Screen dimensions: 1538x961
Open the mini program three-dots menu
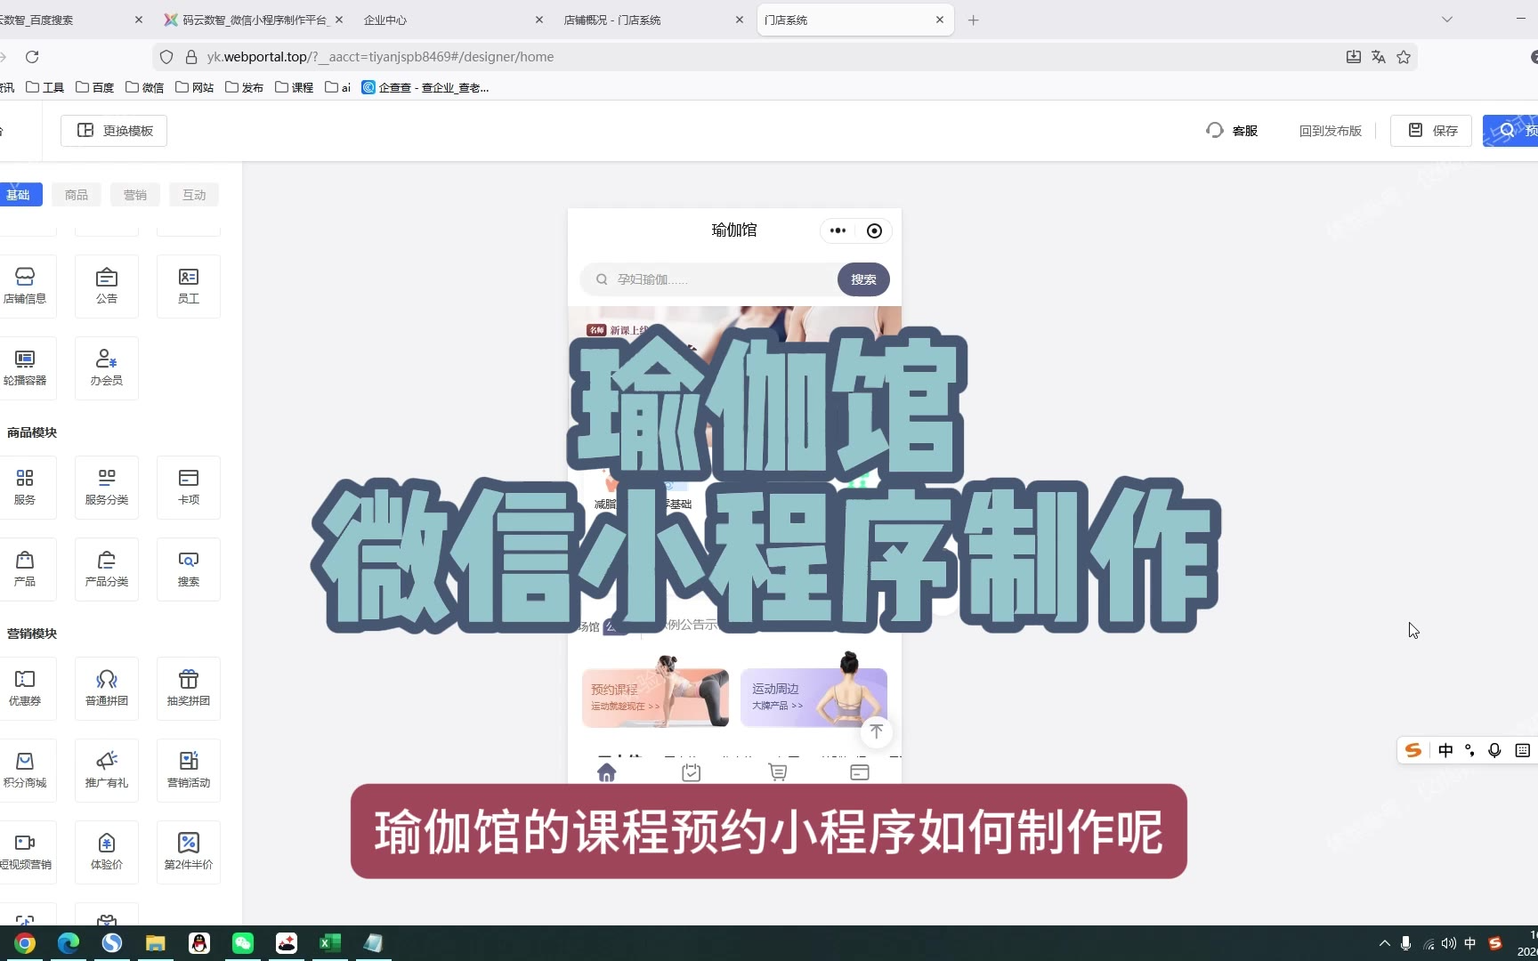[838, 230]
